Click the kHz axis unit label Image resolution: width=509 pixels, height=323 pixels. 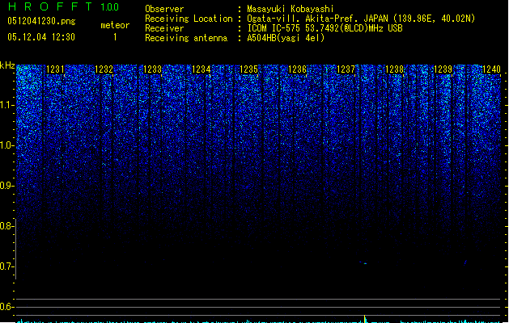click(x=7, y=65)
